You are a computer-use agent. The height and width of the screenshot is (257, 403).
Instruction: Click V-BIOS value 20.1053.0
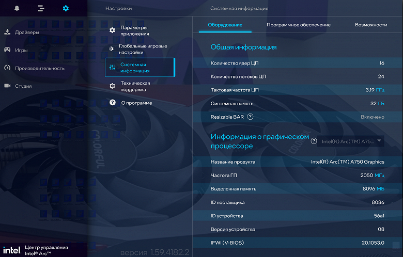click(373, 243)
